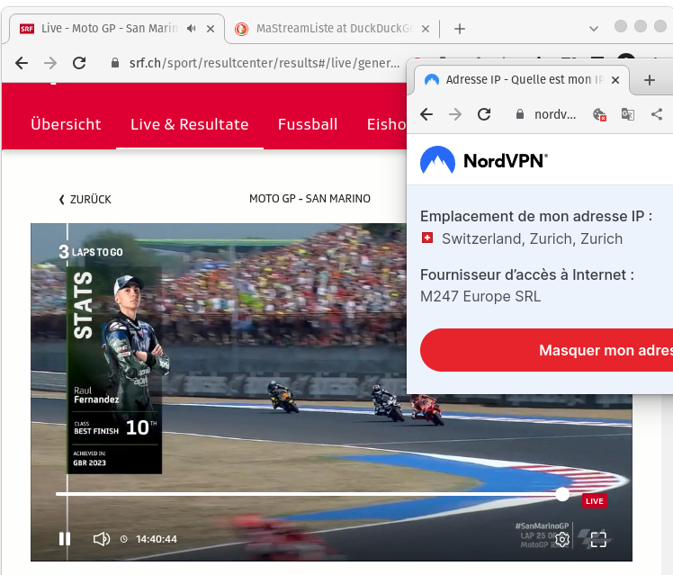The width and height of the screenshot is (673, 575).
Task: Open the Übersicht menu item
Action: pyautogui.click(x=66, y=124)
